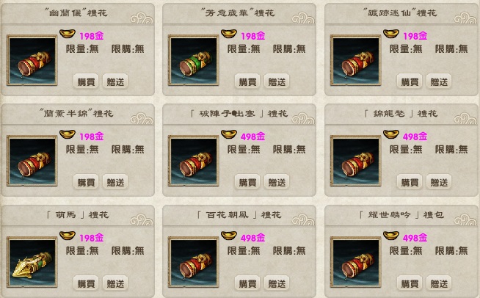Click the 錦龍卷 禮花 firework picture
This screenshot has height=298, width=480.
point(356,161)
